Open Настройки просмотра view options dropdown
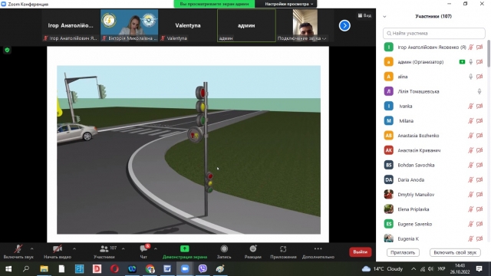Image resolution: width=491 pixels, height=276 pixels. click(x=288, y=4)
